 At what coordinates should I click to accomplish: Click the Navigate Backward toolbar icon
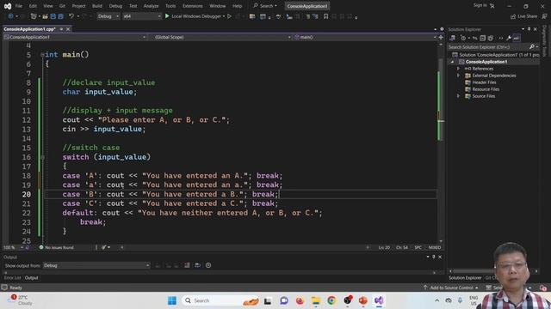10,16
